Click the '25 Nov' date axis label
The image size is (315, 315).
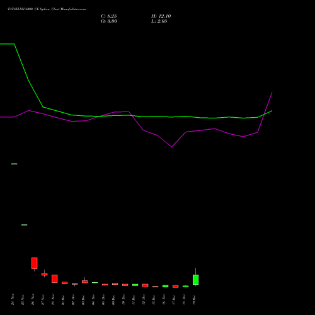click(x=23, y=299)
